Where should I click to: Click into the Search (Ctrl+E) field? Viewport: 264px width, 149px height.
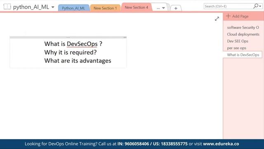tap(228, 6)
